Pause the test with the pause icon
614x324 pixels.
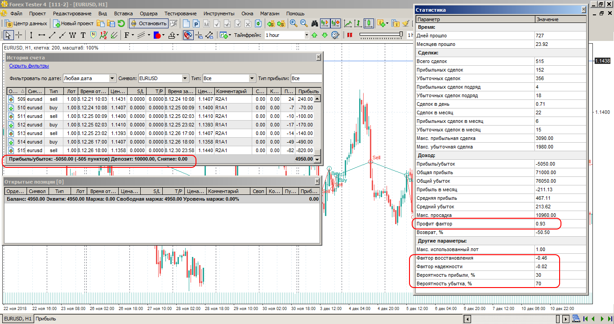[351, 35]
